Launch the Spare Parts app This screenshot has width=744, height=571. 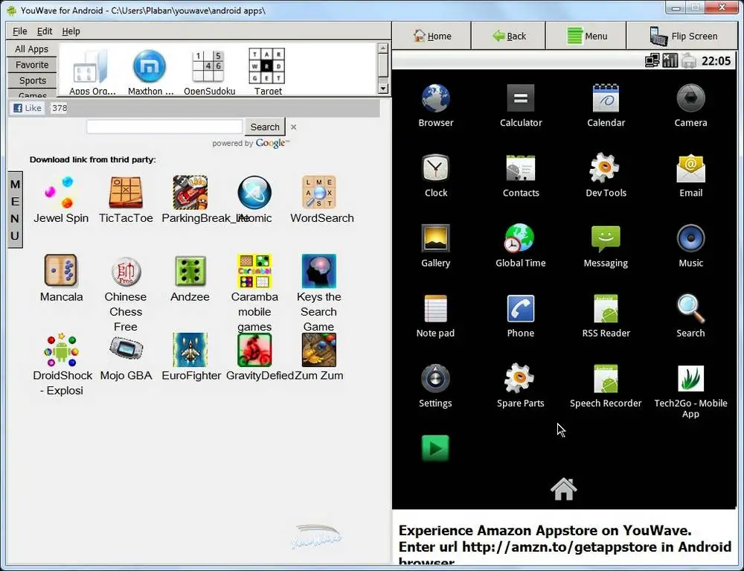(x=519, y=378)
